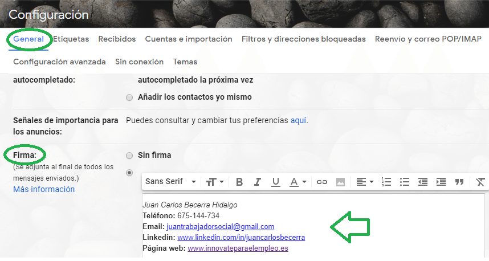Click the 'Más información' link
Viewport: 489px width, 261px height.
(x=44, y=189)
